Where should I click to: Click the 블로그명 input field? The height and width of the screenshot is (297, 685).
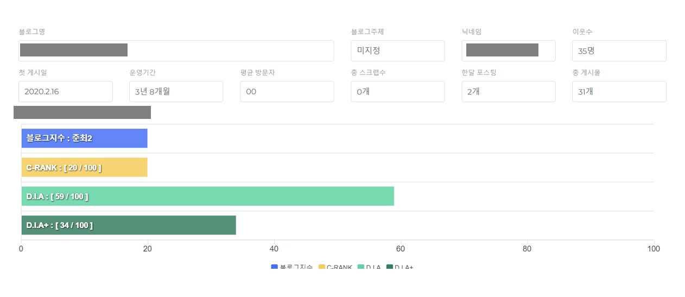tap(176, 50)
